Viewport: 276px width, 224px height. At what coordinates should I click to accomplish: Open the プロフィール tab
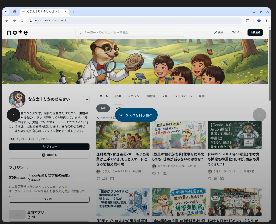pos(183,96)
